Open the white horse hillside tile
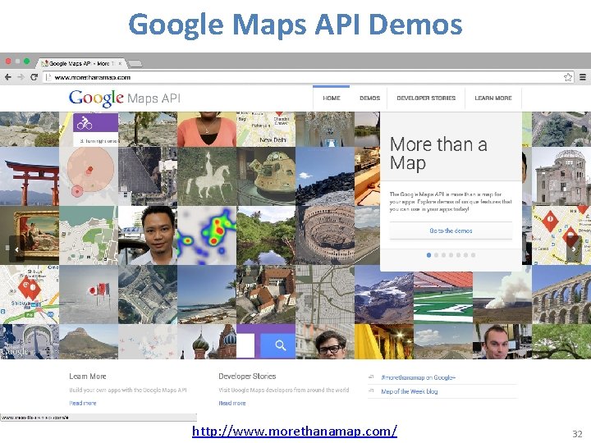 (x=207, y=176)
